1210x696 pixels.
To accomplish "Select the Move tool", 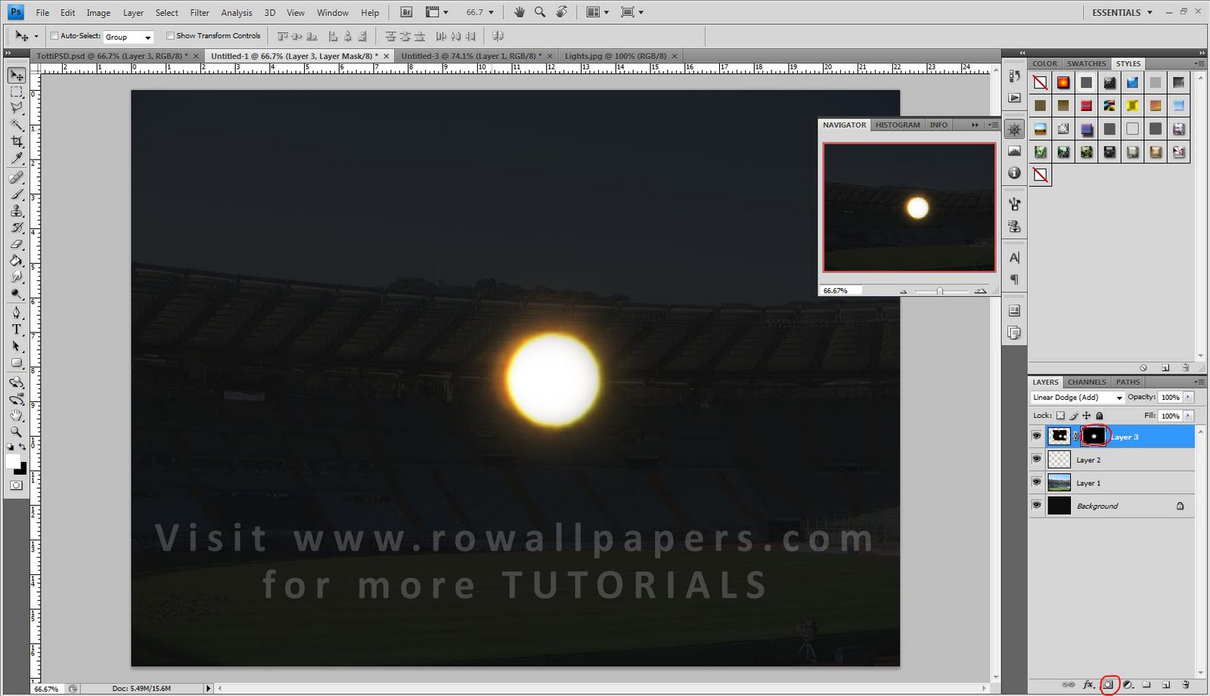I will [16, 76].
